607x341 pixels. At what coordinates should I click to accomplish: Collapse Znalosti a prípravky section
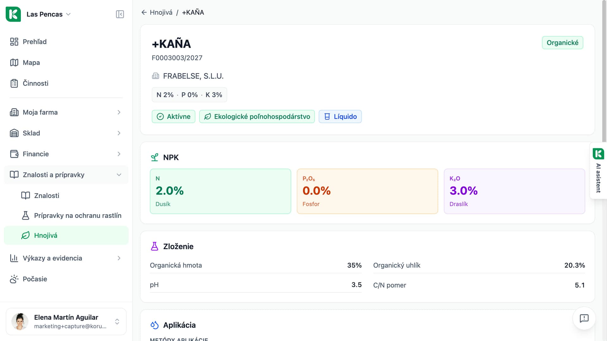pyautogui.click(x=66, y=175)
